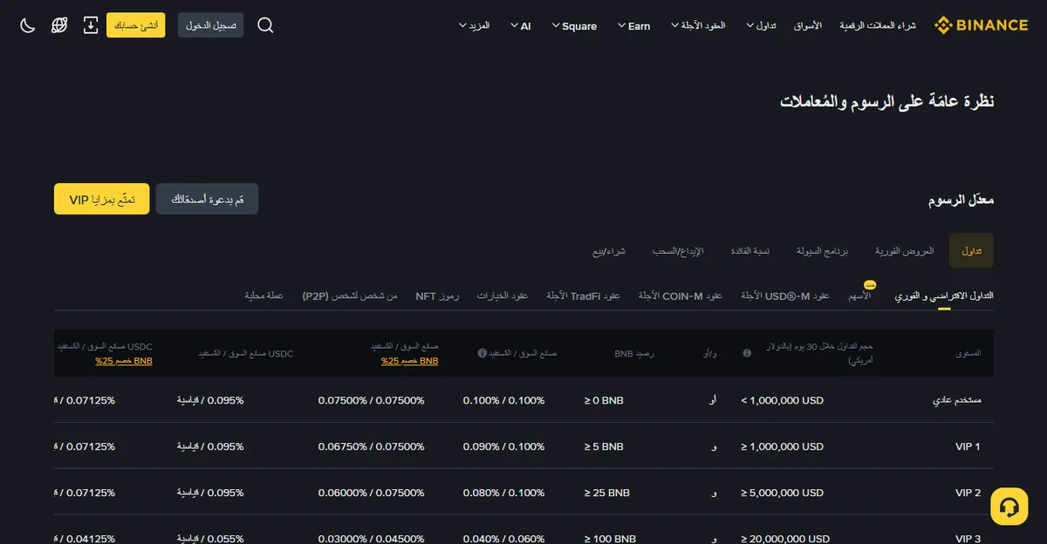Click the '0.06000% / 0.07500%' discounted fee cell
The image size is (1047, 544).
tap(371, 493)
